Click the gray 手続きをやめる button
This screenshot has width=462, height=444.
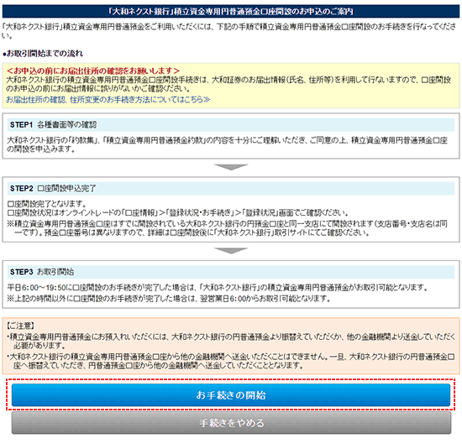231,423
